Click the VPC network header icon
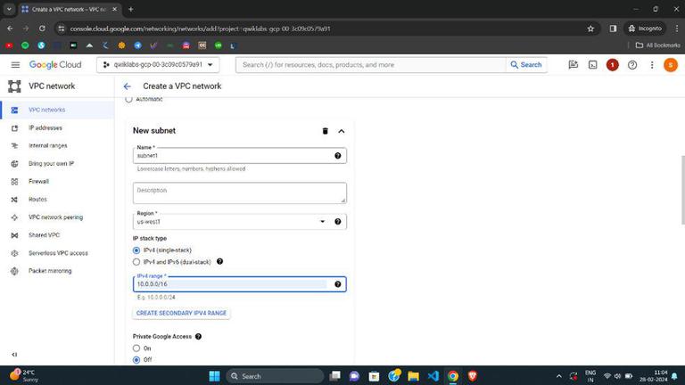The height and width of the screenshot is (385, 685). [x=14, y=86]
